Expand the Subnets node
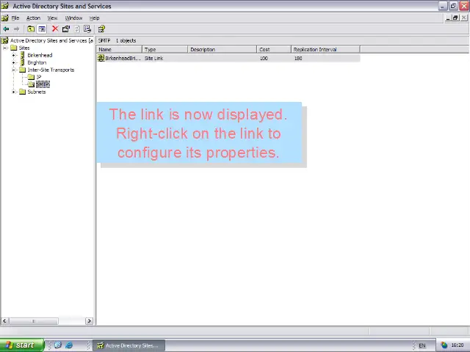The height and width of the screenshot is (352, 470). pos(13,92)
